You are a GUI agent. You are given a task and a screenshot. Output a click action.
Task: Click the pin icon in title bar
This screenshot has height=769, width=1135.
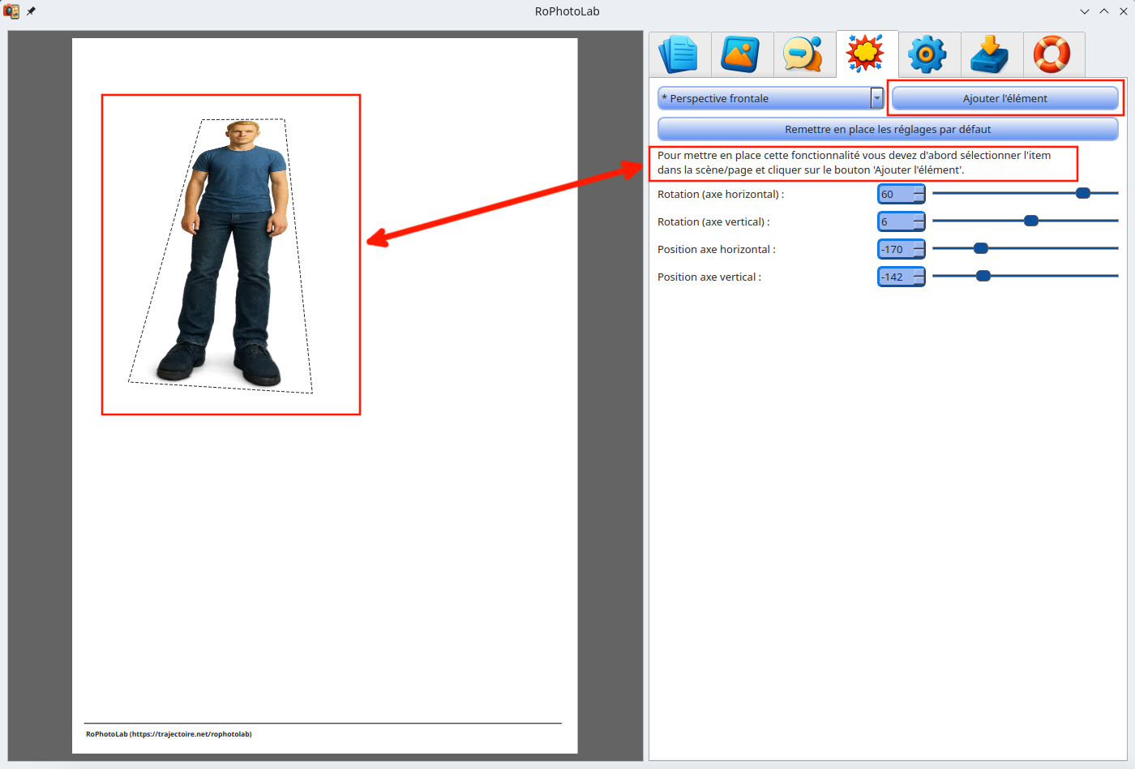click(32, 11)
